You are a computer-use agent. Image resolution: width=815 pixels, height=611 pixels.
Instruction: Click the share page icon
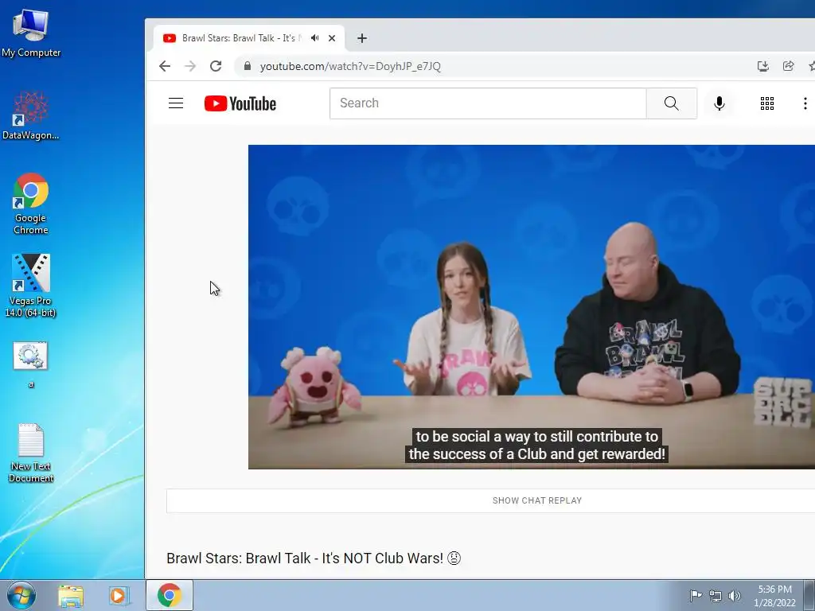(x=789, y=66)
